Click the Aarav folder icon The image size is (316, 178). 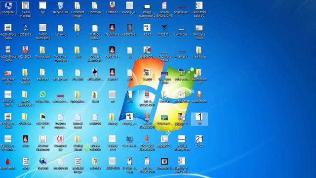tap(95, 97)
